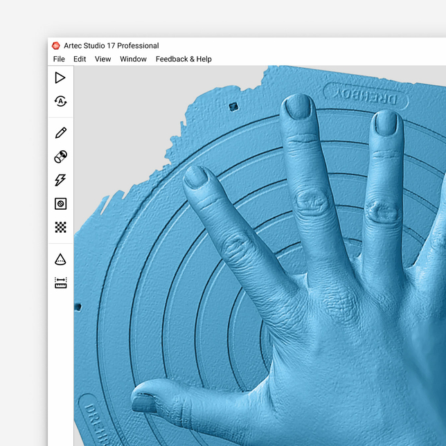The width and height of the screenshot is (446, 446).
Task: Open the File menu
Action: coord(59,59)
